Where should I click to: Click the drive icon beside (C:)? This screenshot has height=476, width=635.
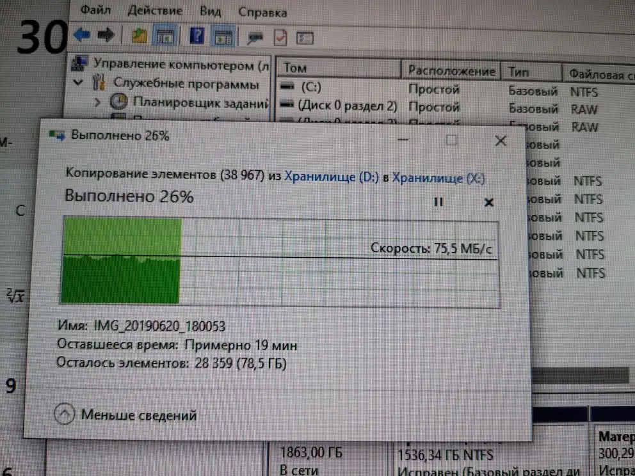287,86
